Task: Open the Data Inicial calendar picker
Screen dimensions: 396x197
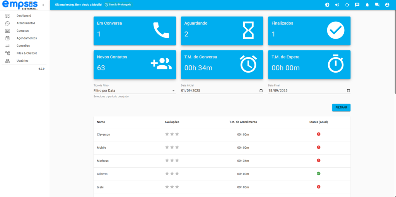Action: tap(261, 91)
